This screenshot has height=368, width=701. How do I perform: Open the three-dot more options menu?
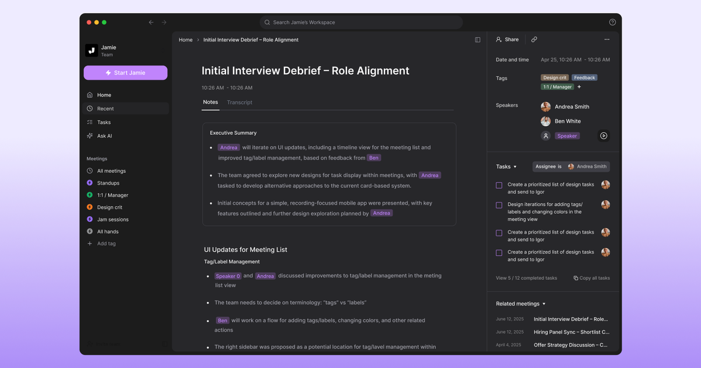(x=606, y=39)
